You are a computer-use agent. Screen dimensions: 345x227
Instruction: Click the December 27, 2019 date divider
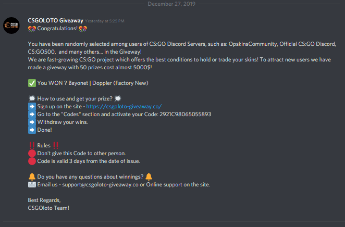pyautogui.click(x=171, y=4)
